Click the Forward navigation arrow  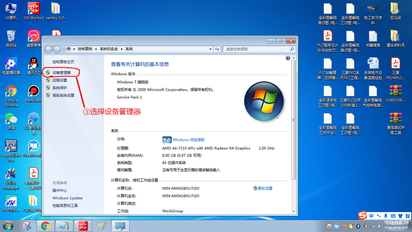[57, 49]
